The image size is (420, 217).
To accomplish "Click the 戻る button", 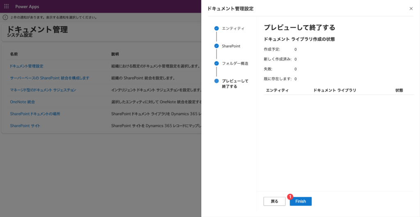I will point(274,201).
